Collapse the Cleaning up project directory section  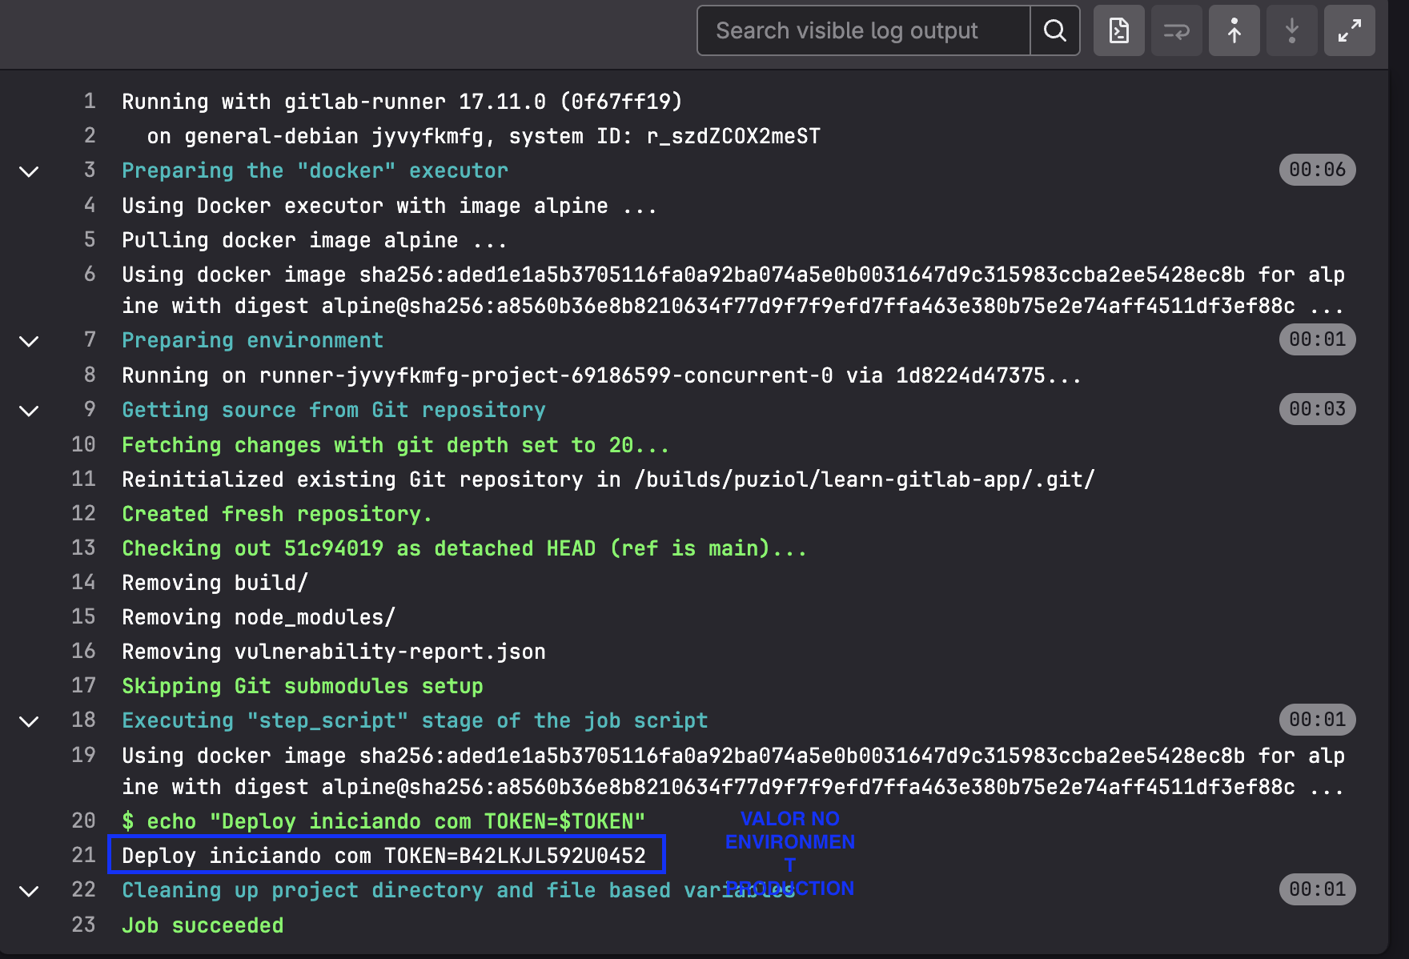coord(29,891)
